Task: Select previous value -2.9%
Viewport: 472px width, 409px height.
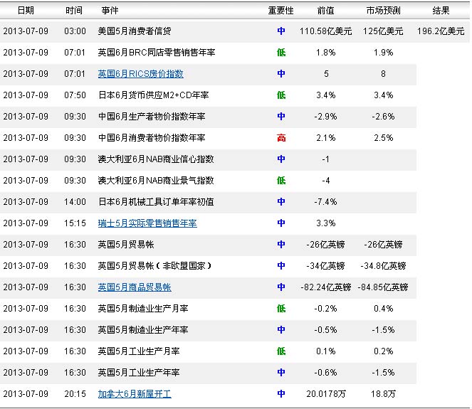Action: tap(326, 117)
